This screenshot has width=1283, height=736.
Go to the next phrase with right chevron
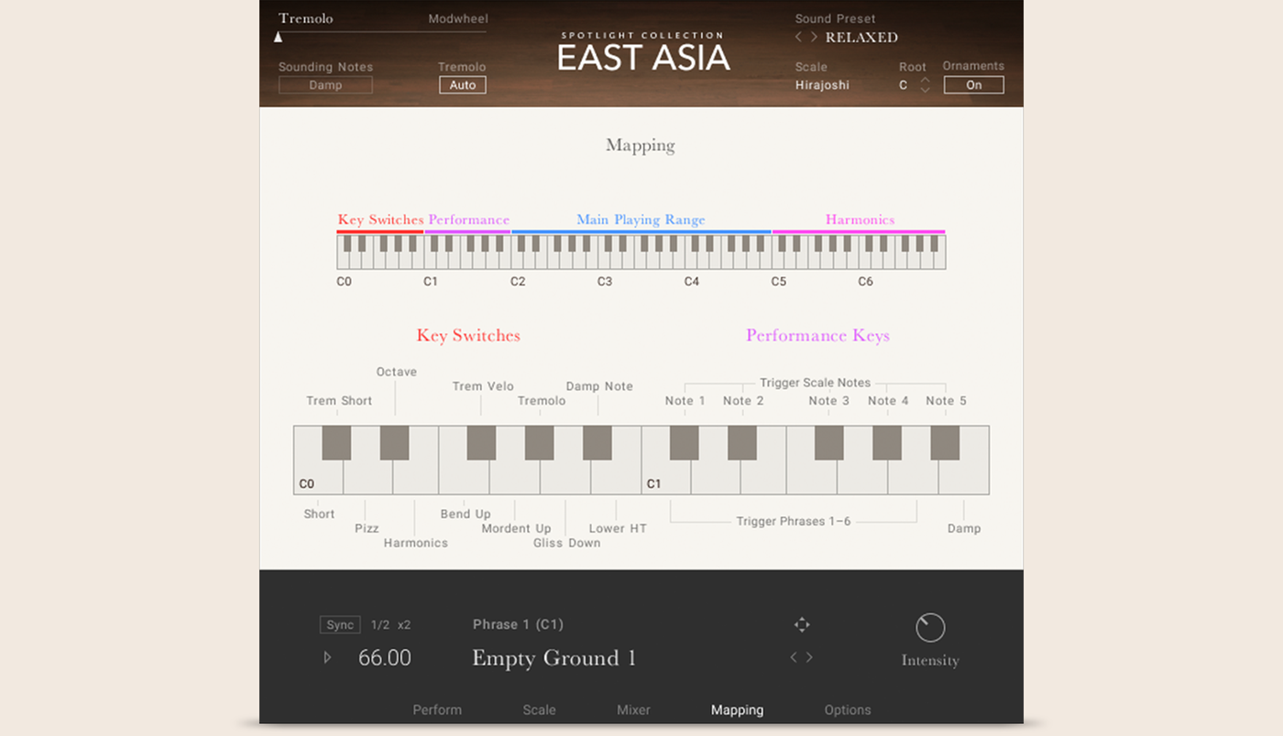point(809,657)
